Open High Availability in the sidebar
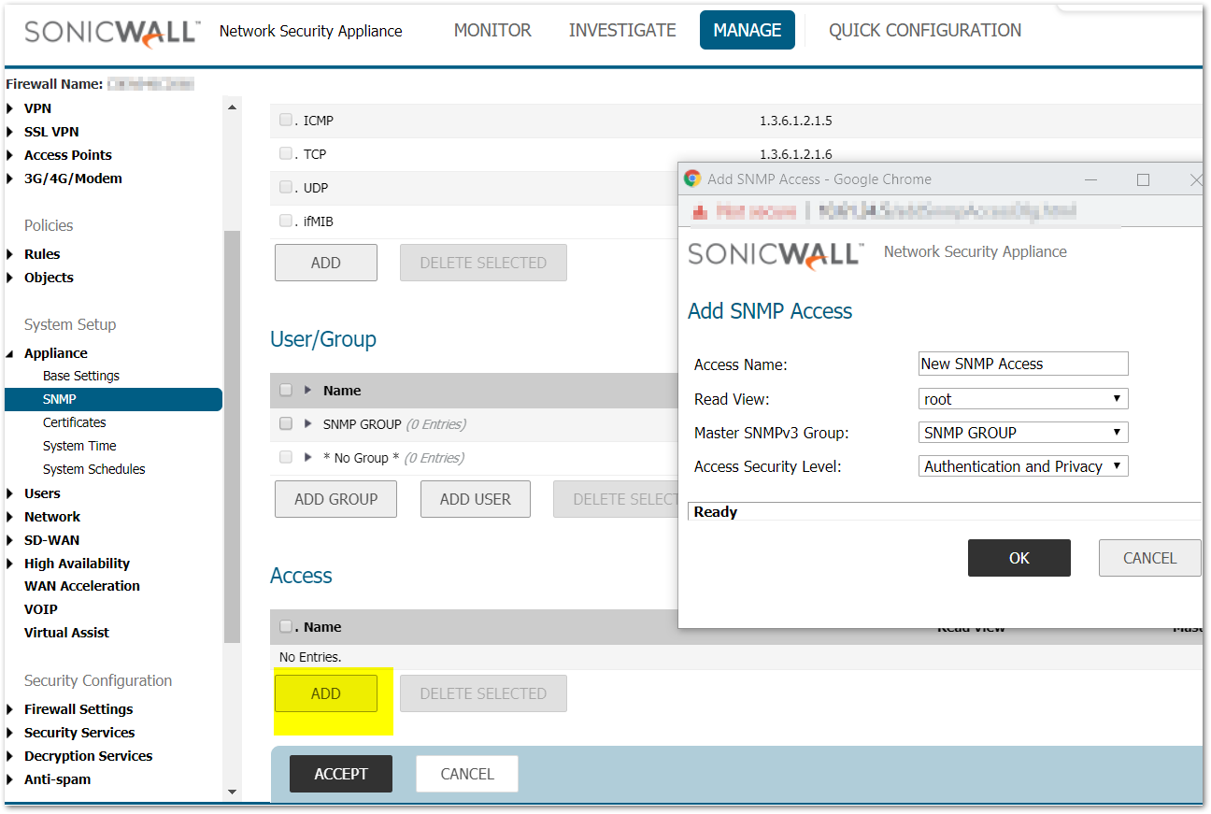1211x814 pixels. pyautogui.click(x=77, y=564)
